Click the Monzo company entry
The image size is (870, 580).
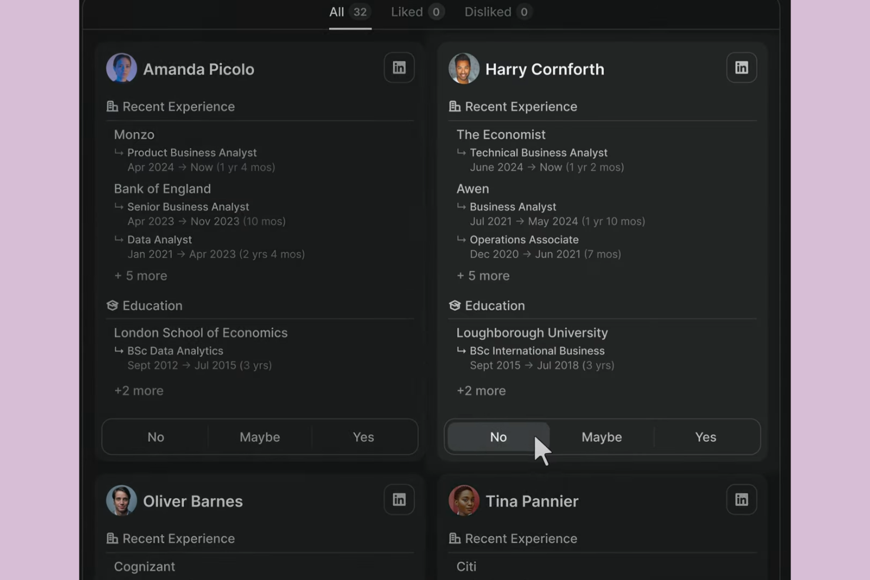[x=134, y=135]
